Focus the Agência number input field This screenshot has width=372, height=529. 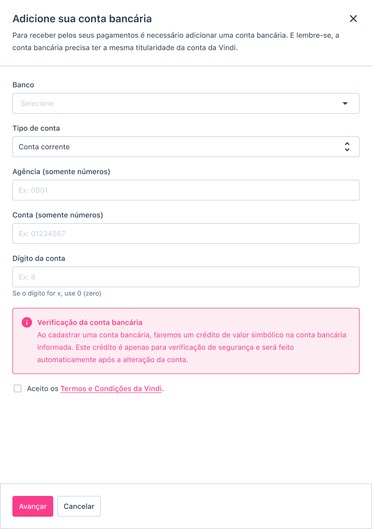186,190
